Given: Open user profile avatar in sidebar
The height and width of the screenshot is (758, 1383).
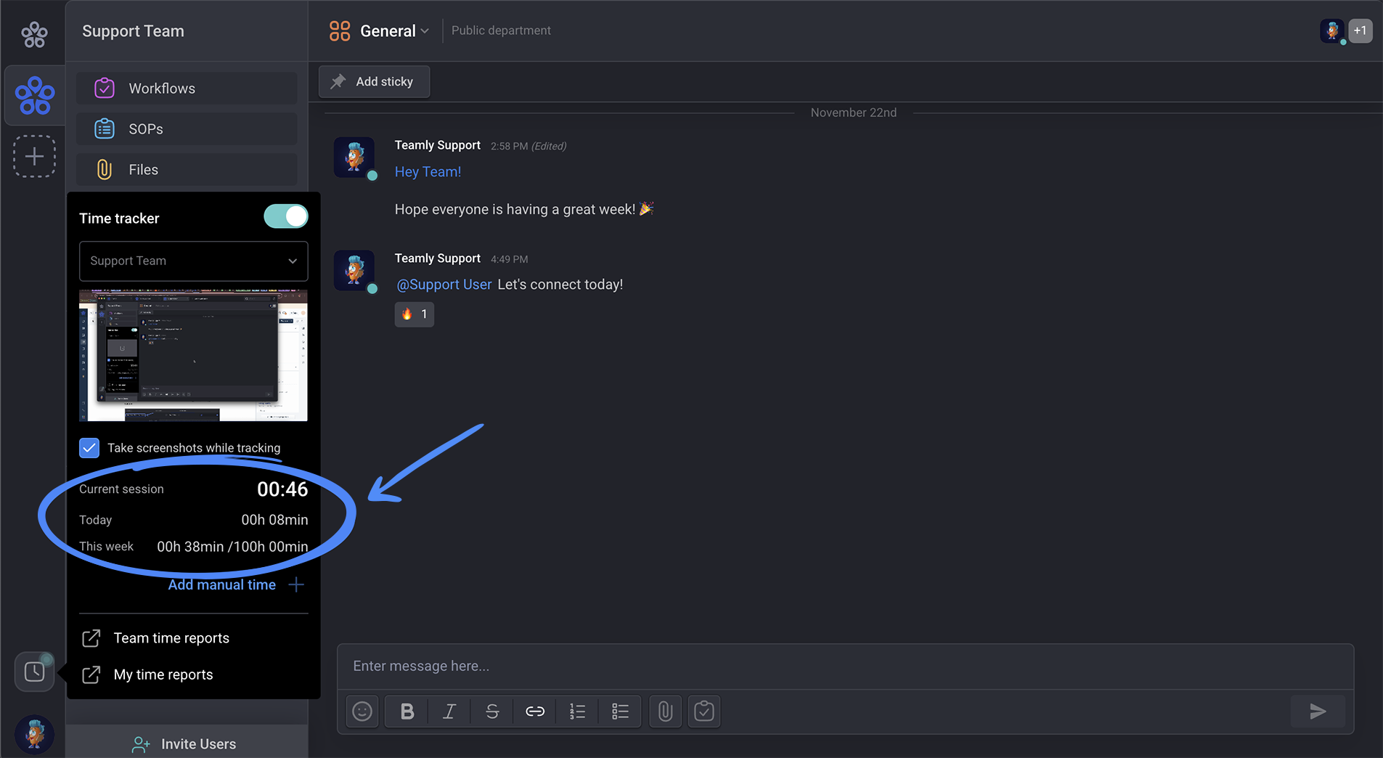Looking at the screenshot, I should (x=34, y=733).
